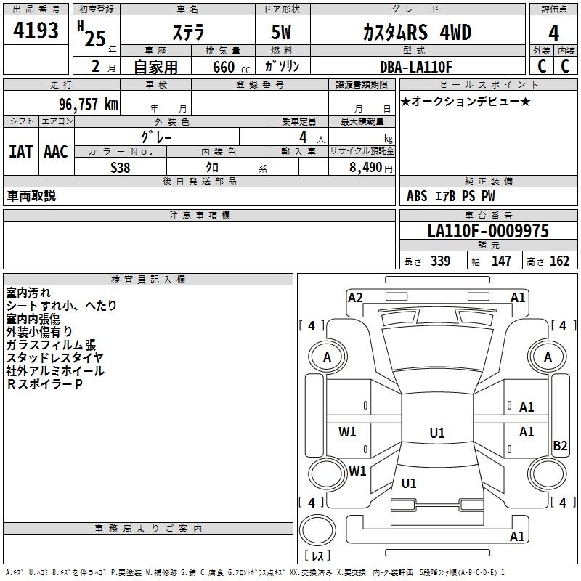
Task: Select the shift type IAT
Action: (x=21, y=152)
